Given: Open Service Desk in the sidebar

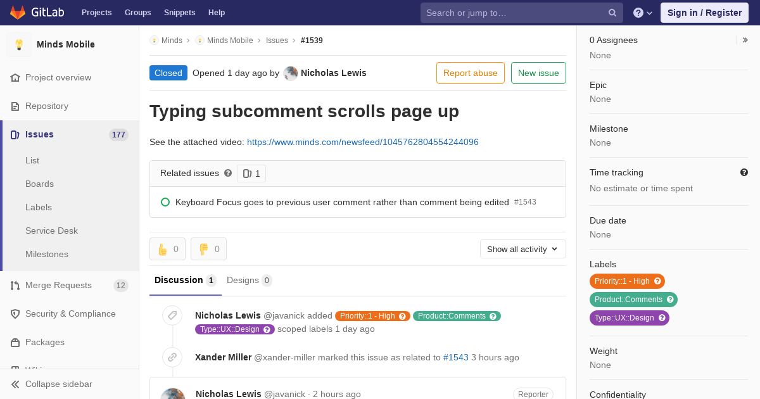Looking at the screenshot, I should pyautogui.click(x=51, y=231).
